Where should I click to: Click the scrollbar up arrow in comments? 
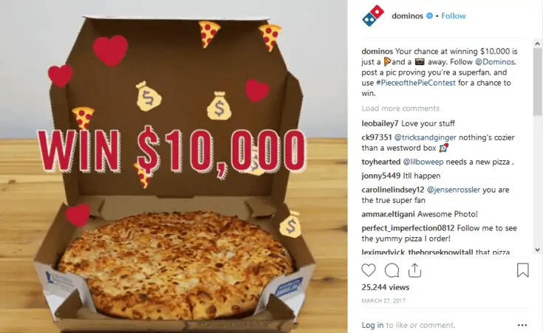[537, 44]
